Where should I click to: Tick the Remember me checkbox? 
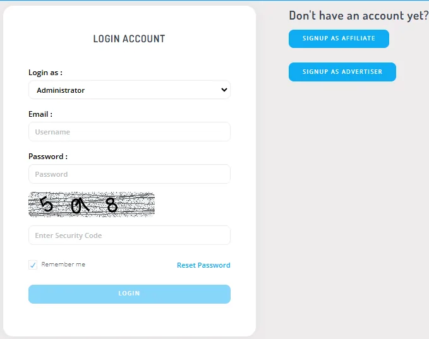33,265
